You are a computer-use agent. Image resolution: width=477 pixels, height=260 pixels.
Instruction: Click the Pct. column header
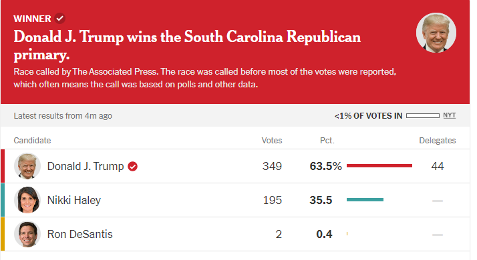[327, 141]
